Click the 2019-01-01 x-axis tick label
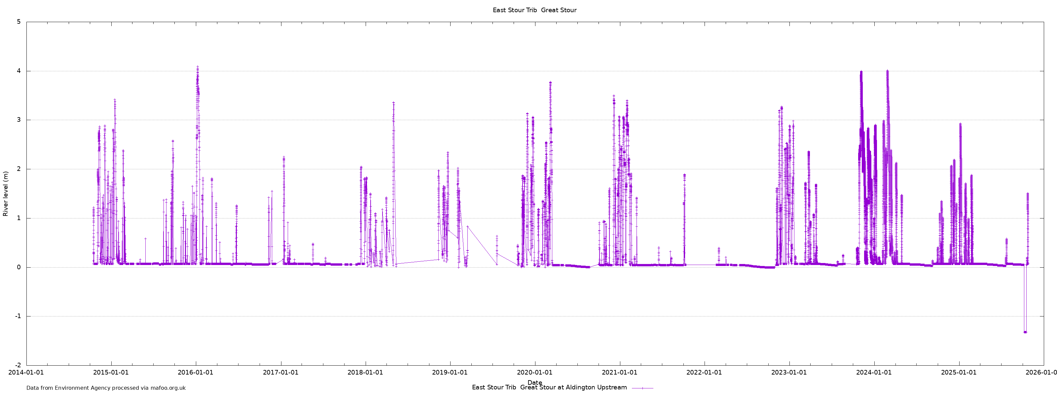 click(450, 372)
